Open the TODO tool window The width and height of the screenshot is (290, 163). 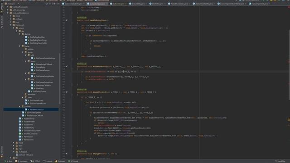point(35,161)
